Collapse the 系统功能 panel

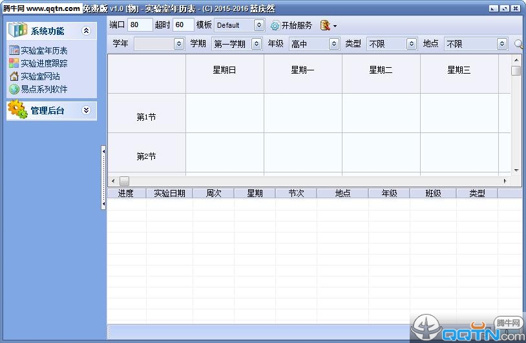[x=86, y=31]
